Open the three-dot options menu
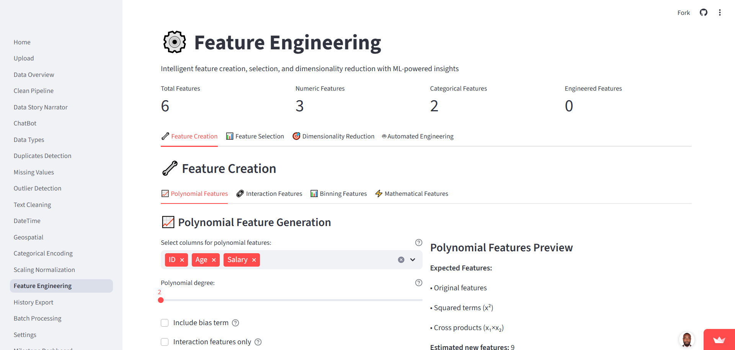The width and height of the screenshot is (735, 350). [x=720, y=12]
